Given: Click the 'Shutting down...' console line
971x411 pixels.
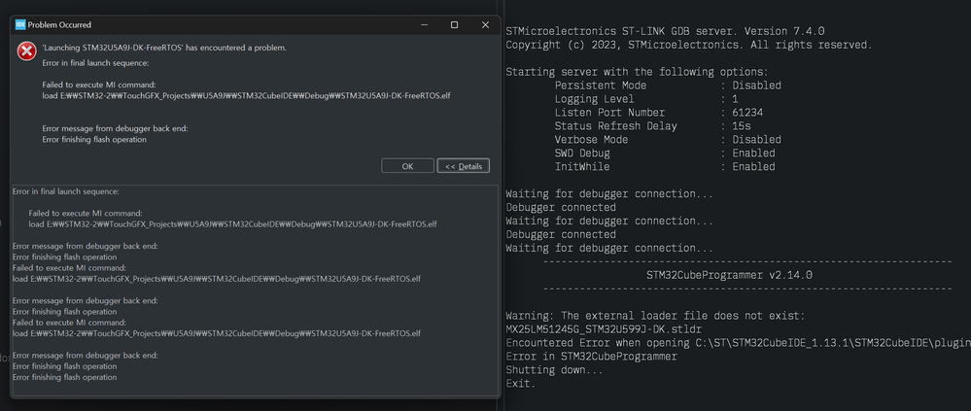Looking at the screenshot, I should 554,370.
